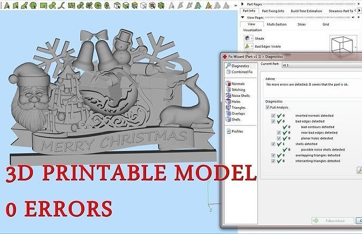Select Diagnostics in the wizard sidebar
Viewport: 362px width, 234px height.
click(238, 66)
